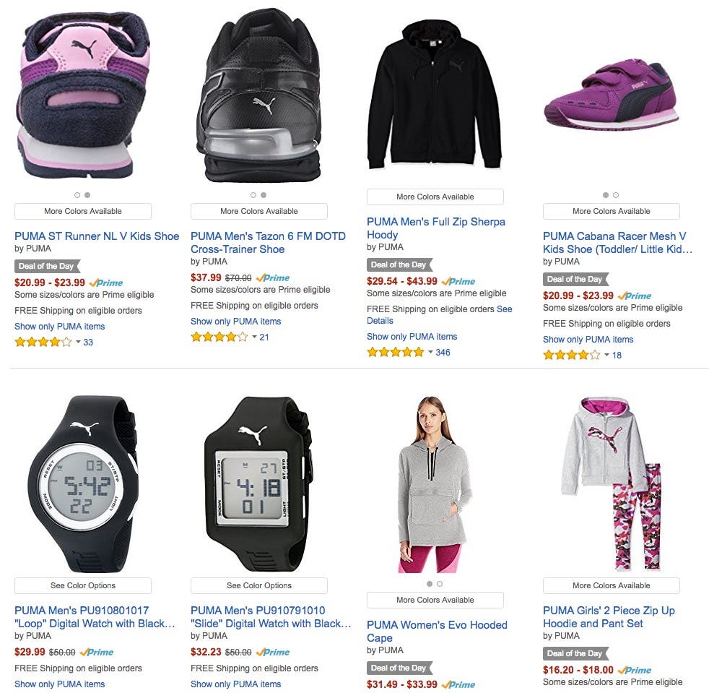This screenshot has width=709, height=693.
Task: Expand ratings dropdown arrow next to 18 reviews
Action: click(606, 355)
